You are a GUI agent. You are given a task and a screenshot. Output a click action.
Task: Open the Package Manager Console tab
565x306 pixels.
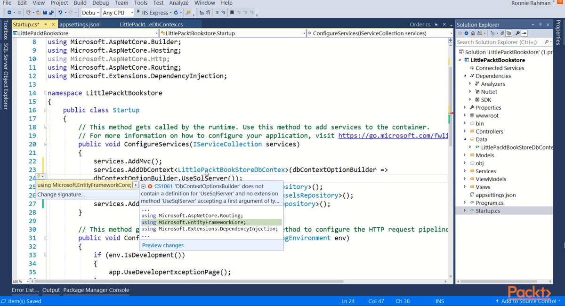pyautogui.click(x=96, y=290)
